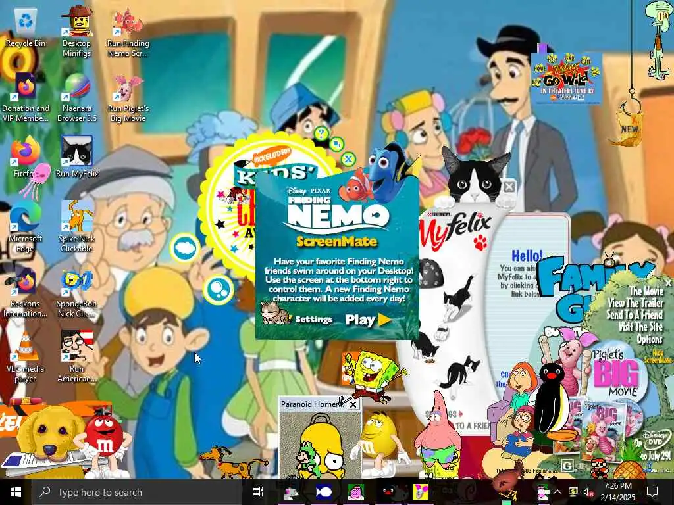Viewport: 674px width, 505px height.
Task: Open Reckons Internation... shortcut
Action: coord(26,293)
